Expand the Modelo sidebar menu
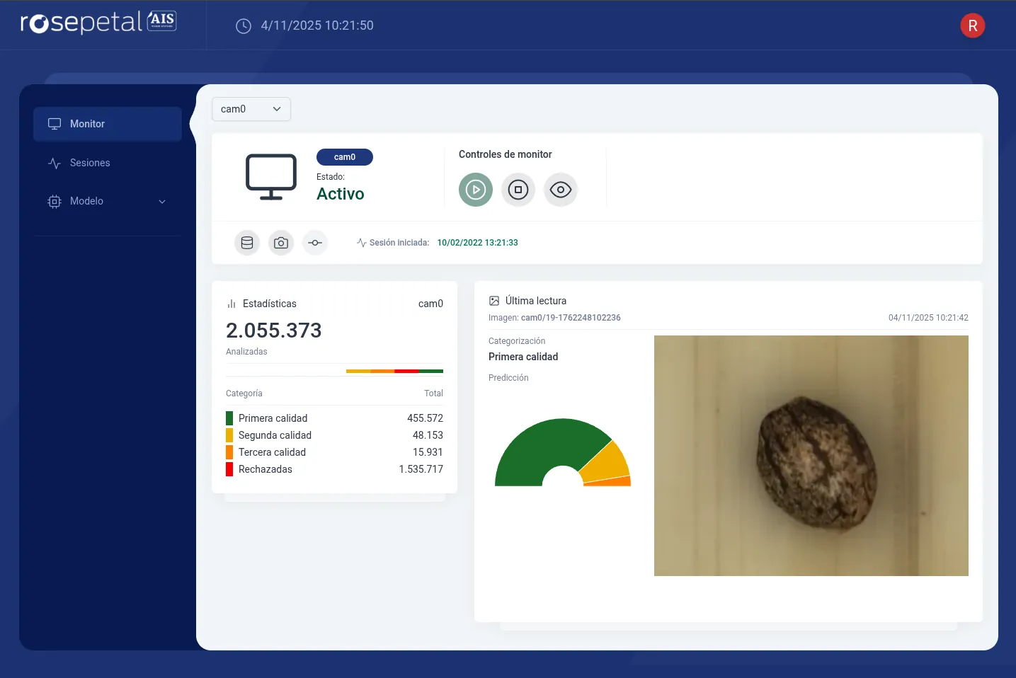This screenshot has height=678, width=1016. pyautogui.click(x=87, y=201)
